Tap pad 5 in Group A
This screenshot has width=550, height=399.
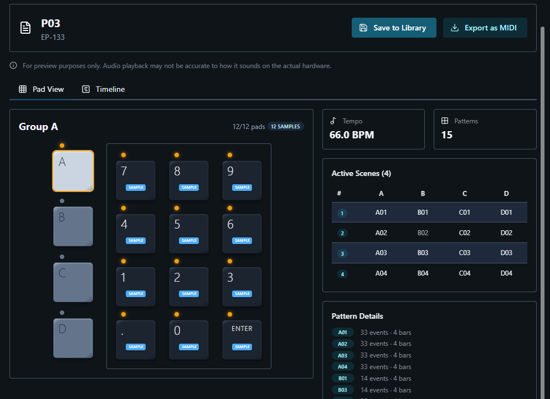coord(189,233)
